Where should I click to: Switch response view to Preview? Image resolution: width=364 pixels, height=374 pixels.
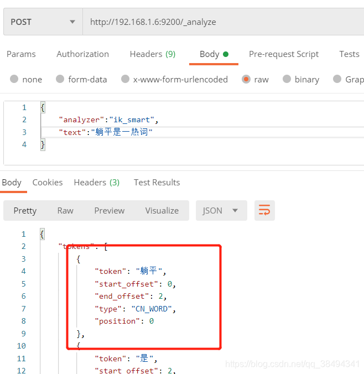[x=109, y=211]
